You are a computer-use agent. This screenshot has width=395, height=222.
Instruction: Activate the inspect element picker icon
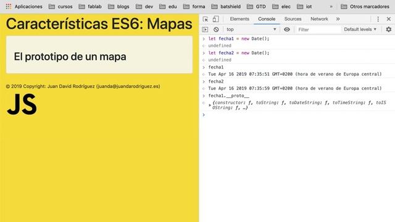pyautogui.click(x=206, y=19)
